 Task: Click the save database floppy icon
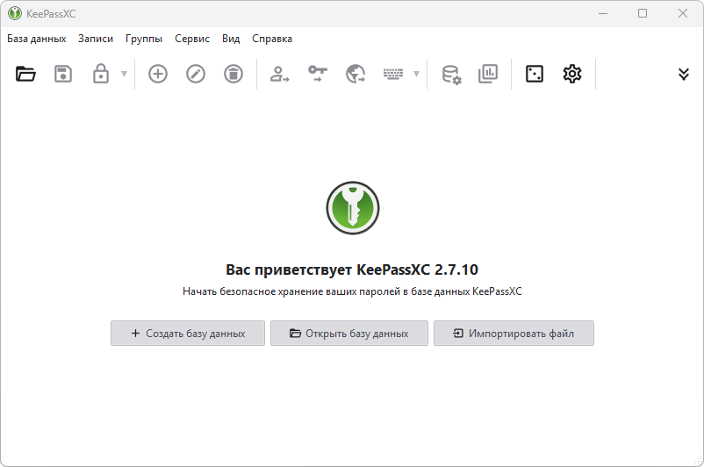pos(63,74)
